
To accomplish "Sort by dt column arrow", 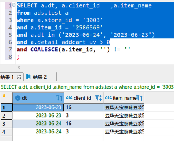I will pyautogui.click(x=61, y=98).
